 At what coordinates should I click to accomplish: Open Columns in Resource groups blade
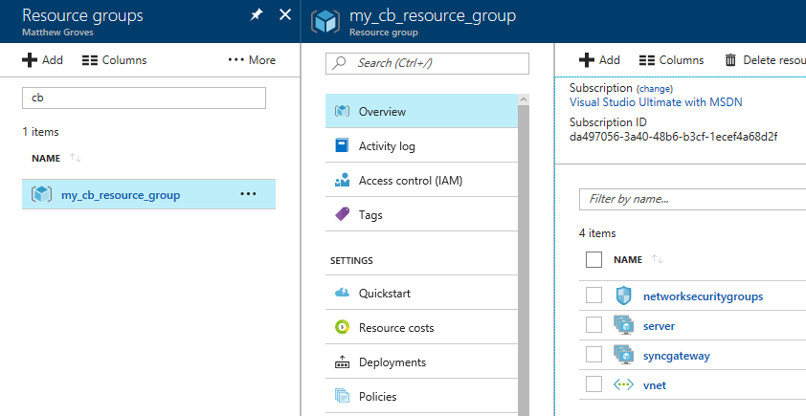114,60
